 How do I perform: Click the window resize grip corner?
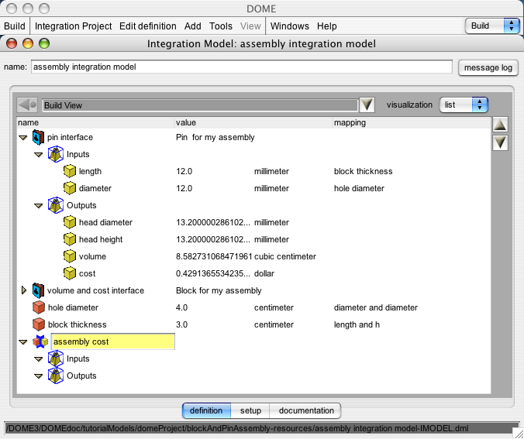519,434
